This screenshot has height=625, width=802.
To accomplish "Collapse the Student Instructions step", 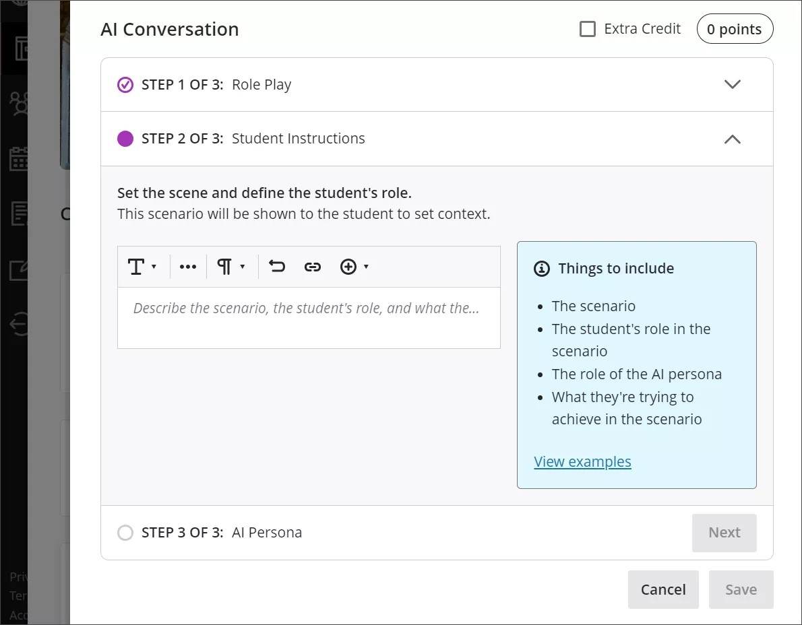I will pyautogui.click(x=732, y=139).
